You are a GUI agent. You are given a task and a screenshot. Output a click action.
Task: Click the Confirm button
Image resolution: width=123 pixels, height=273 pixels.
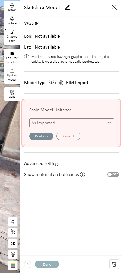coord(41,136)
